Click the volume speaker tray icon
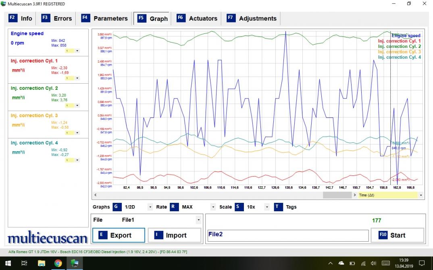The height and width of the screenshot is (270, 433). 374,264
